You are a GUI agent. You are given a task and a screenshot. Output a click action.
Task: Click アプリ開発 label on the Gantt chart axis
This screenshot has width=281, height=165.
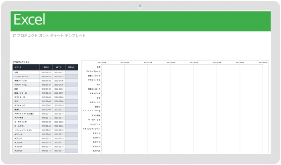(96, 115)
